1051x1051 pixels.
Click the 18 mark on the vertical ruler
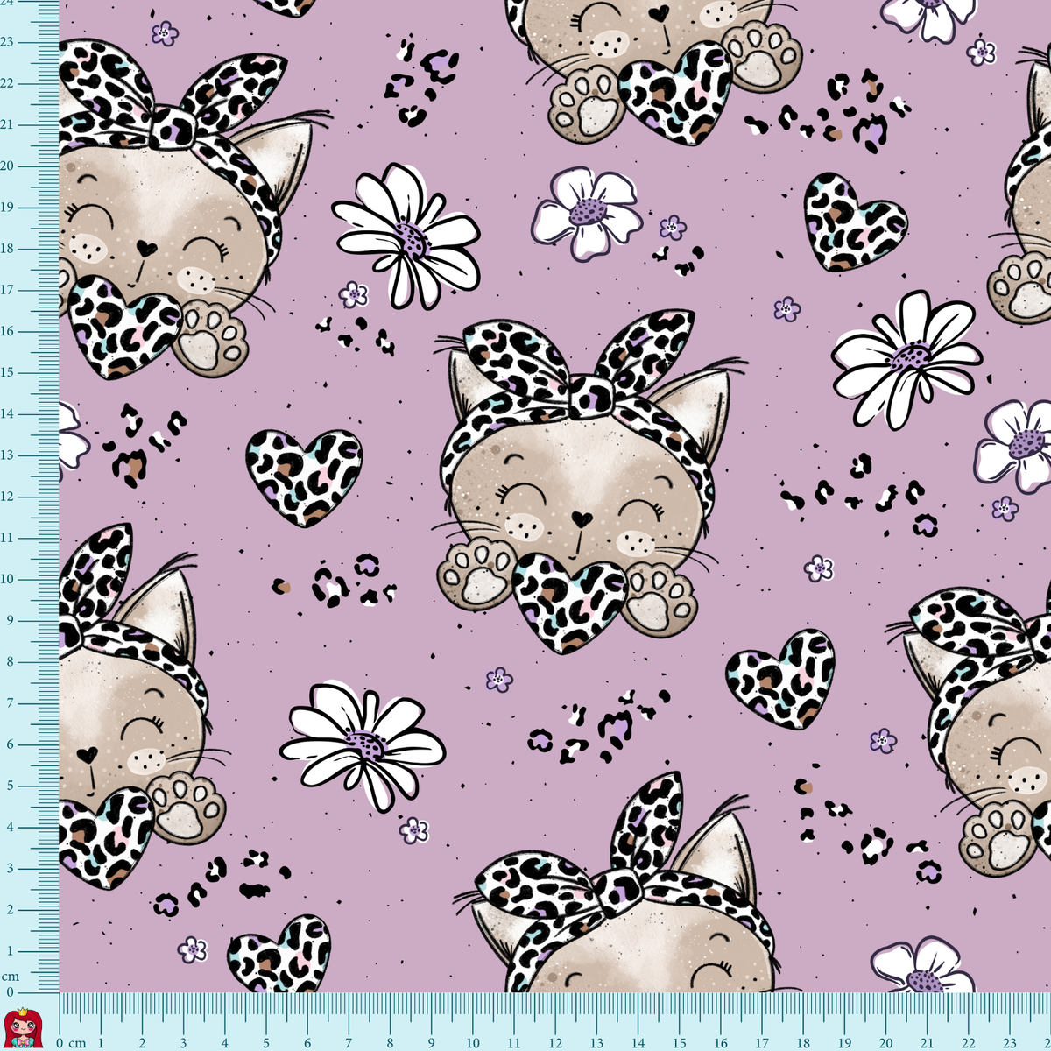click(x=7, y=249)
